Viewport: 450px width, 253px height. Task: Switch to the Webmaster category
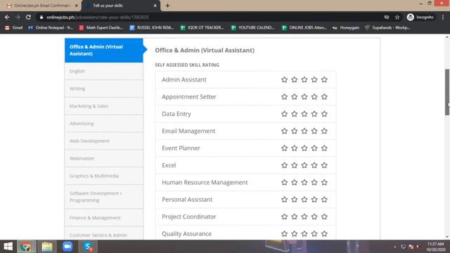click(x=104, y=158)
